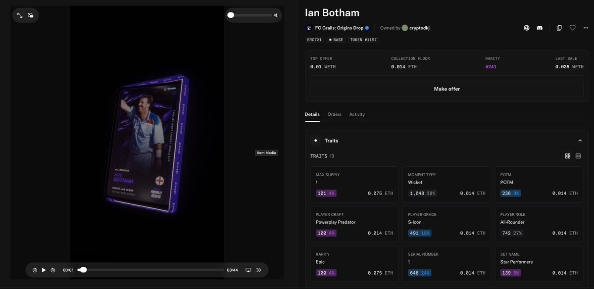Expand the video to fullscreen
This screenshot has height=289, width=594.
(20, 15)
